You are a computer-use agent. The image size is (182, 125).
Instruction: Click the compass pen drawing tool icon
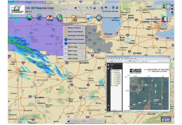[x=39, y=17]
